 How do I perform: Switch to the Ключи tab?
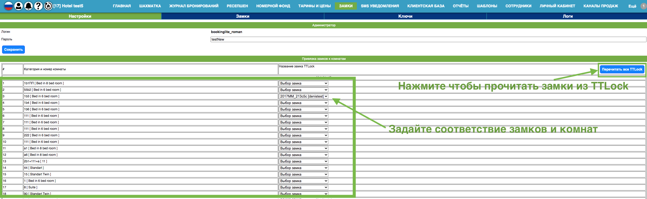(x=405, y=16)
